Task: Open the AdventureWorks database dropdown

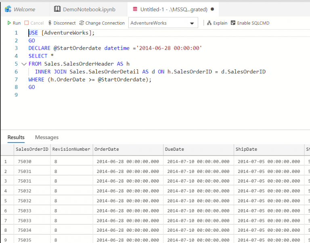Action: tap(163, 23)
